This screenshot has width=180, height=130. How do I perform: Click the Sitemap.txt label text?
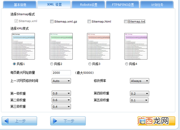[136, 22]
